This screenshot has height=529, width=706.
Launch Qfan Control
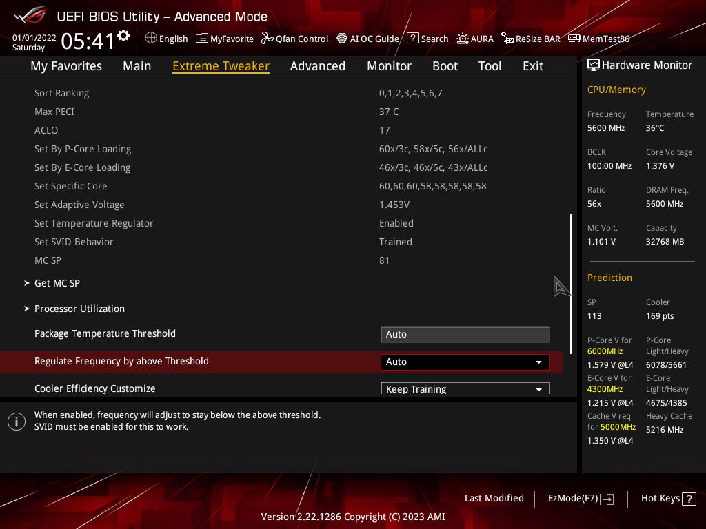click(302, 39)
